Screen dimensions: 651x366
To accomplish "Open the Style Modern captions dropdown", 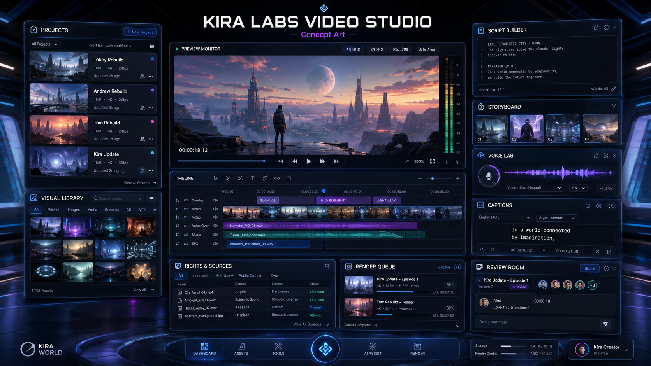I will [557, 218].
